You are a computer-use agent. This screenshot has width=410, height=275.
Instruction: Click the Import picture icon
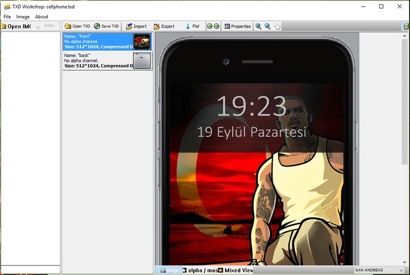(x=129, y=26)
